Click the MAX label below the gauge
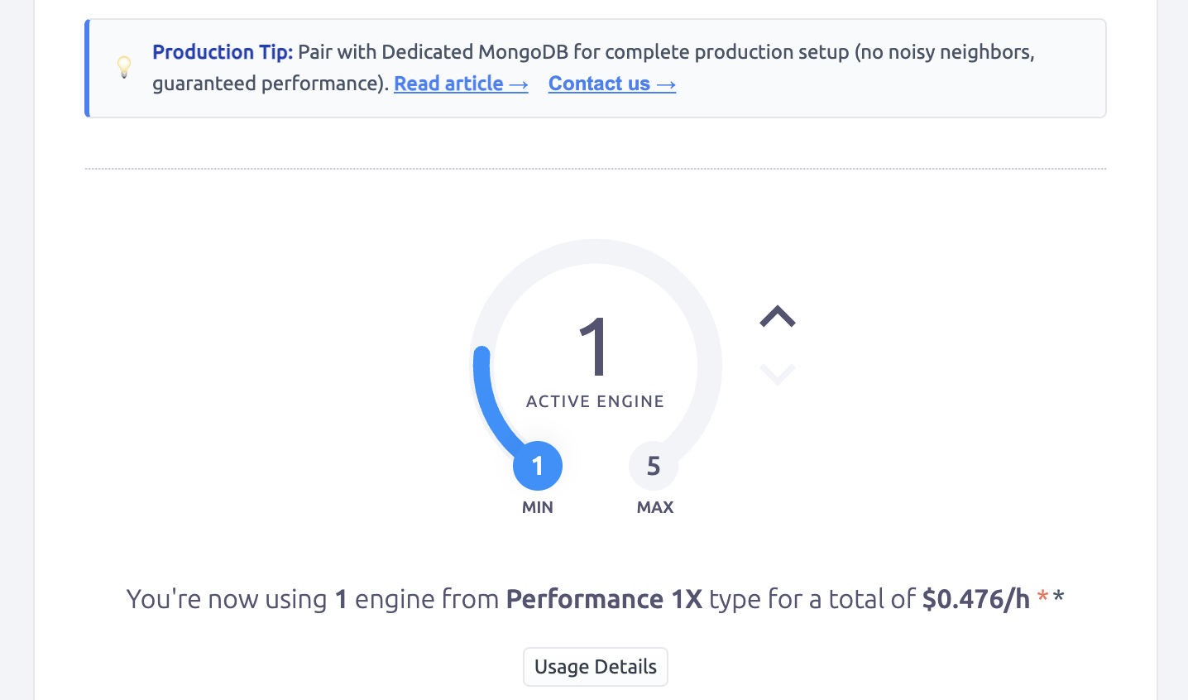Screen dimensions: 1188x700 654,507
